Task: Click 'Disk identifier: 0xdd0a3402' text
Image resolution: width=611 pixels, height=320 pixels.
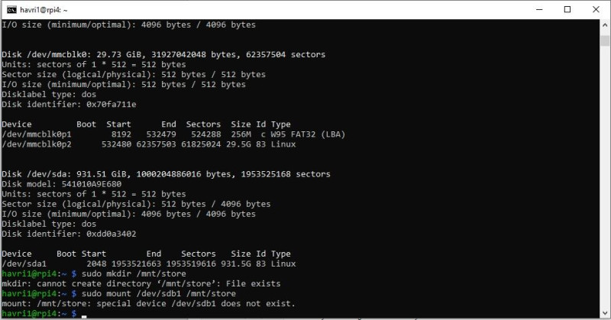Action: (x=69, y=234)
